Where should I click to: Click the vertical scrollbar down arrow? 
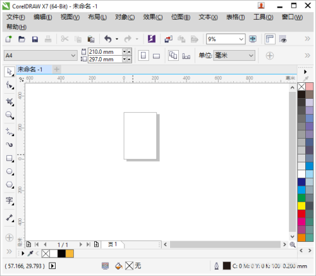[293, 237]
